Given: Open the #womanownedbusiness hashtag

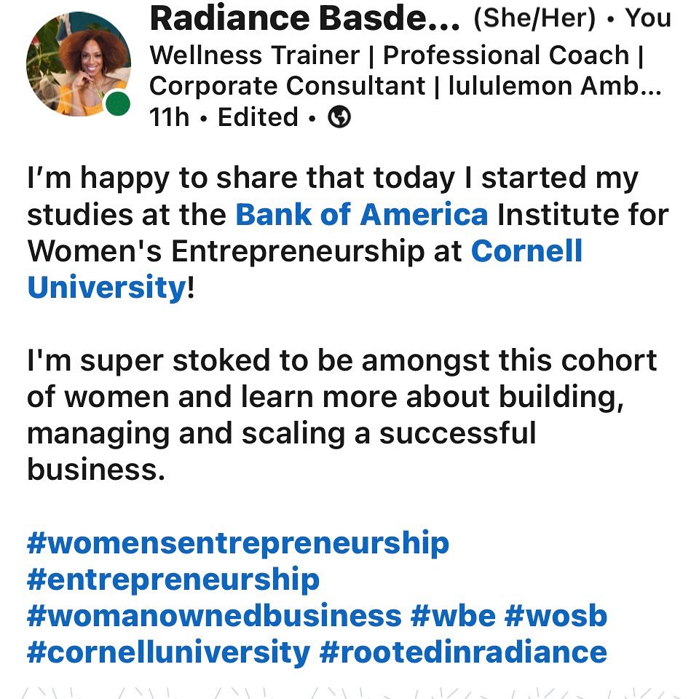Looking at the screenshot, I should 213,616.
